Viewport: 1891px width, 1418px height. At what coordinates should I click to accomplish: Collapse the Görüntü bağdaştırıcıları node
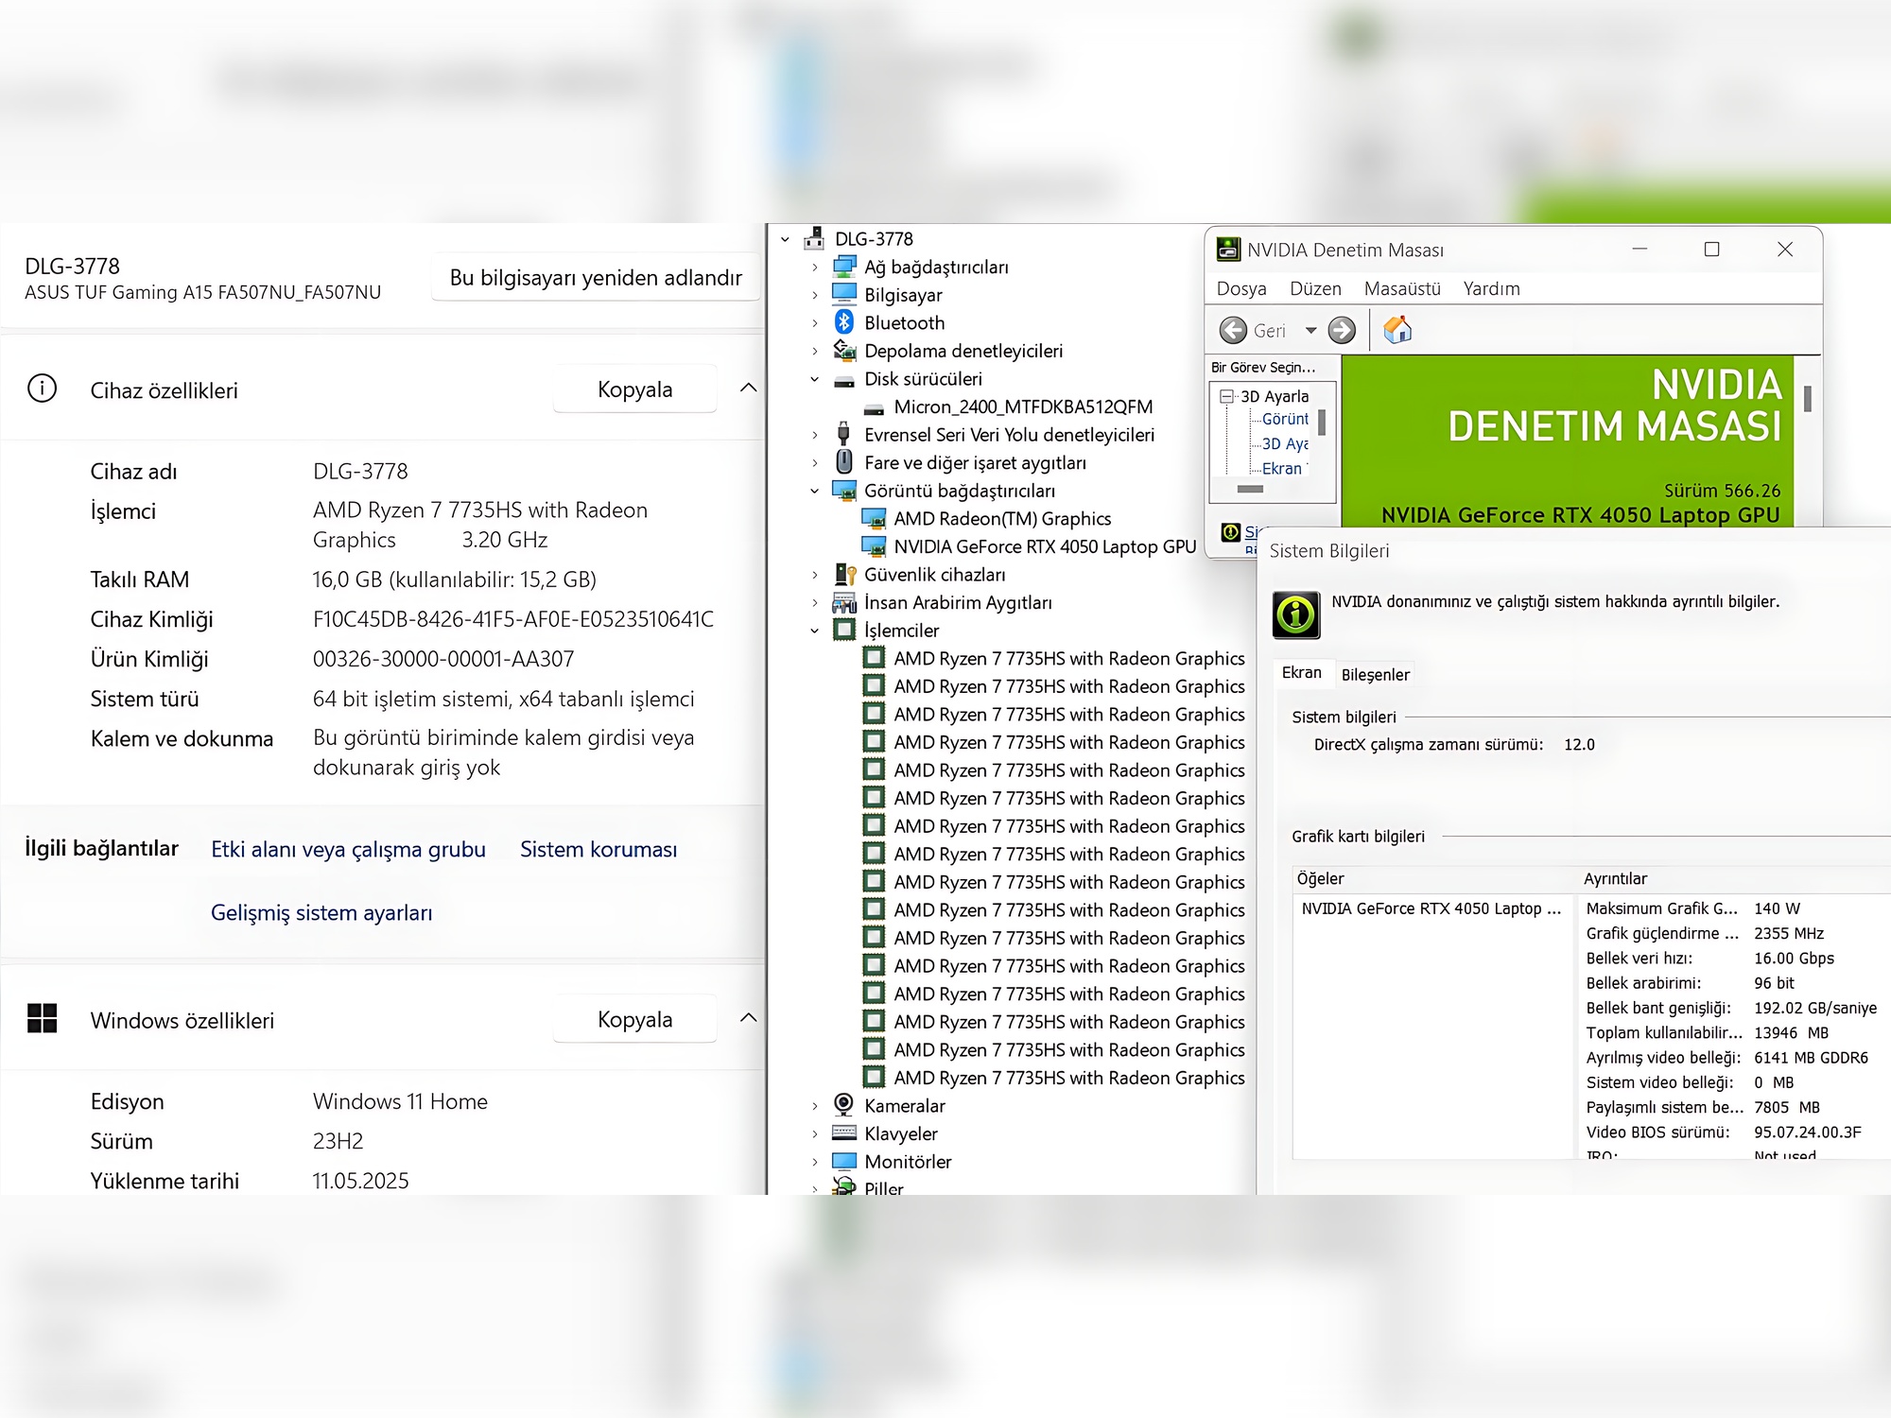pos(815,491)
